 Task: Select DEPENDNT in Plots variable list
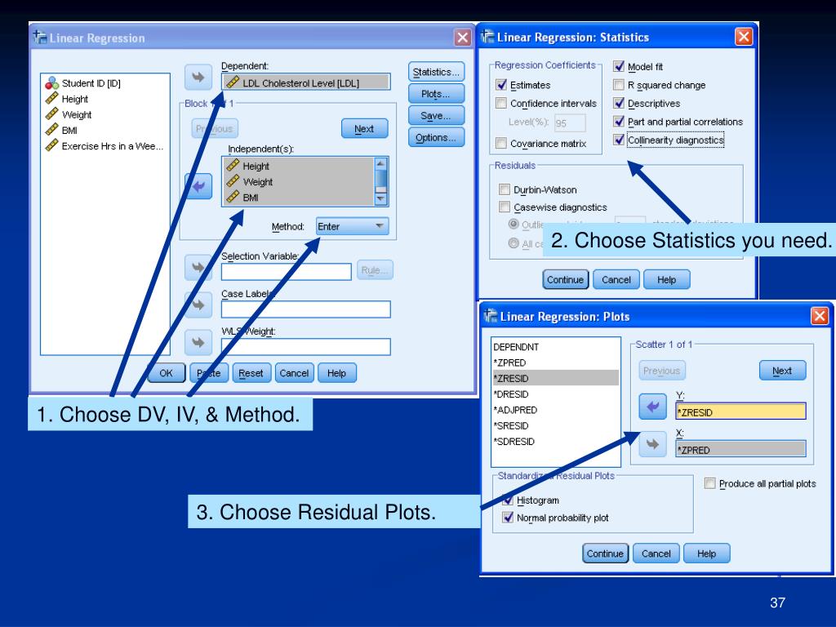click(x=555, y=347)
